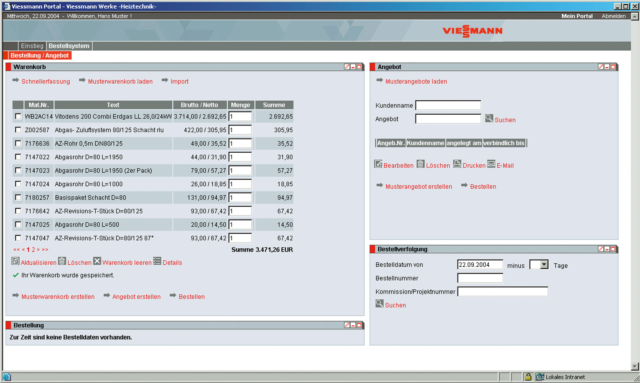
Task: Jump to last Warenkorb page with >>
Action: click(x=45, y=249)
